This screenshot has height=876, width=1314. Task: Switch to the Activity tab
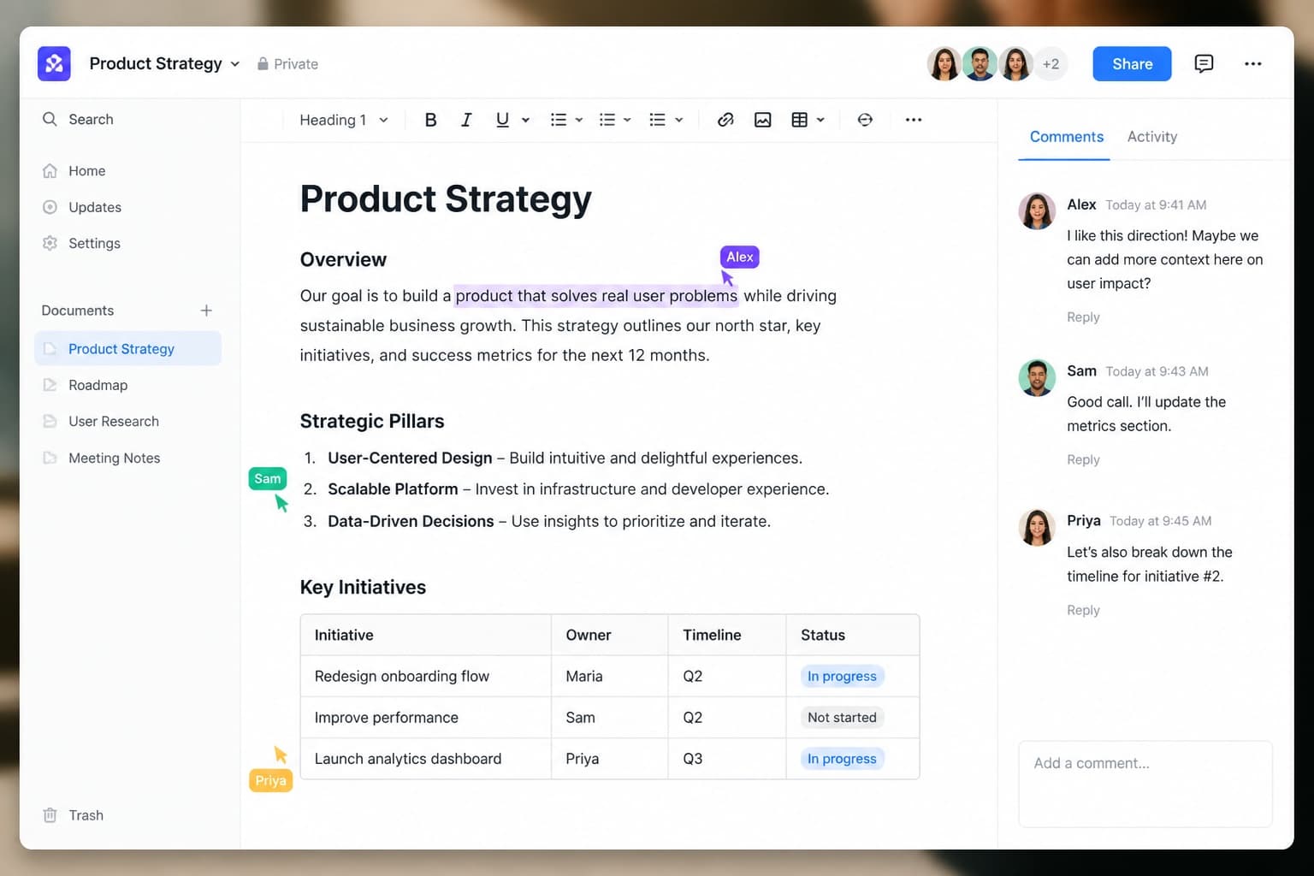[x=1151, y=137]
